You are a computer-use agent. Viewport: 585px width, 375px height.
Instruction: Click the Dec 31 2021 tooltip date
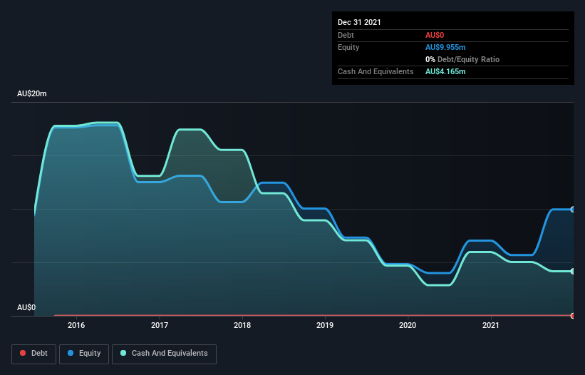click(359, 22)
